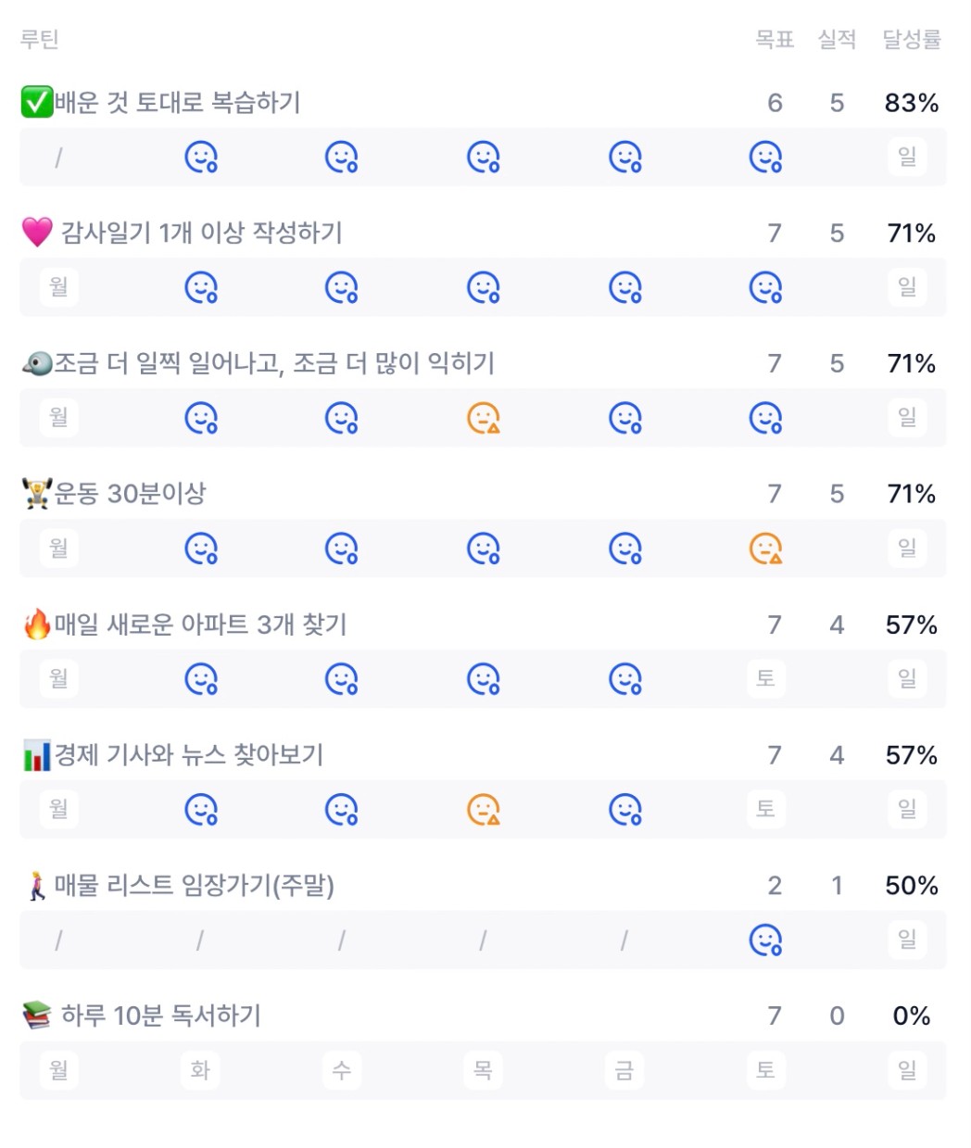Click the books emoji beside 하루 10분 독서하기
The height and width of the screenshot is (1148, 971).
37,1016
